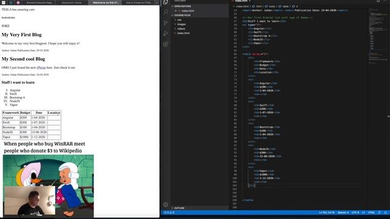390x219 pixels.
Task: Click the 'Location' table header cell
Action: tap(54, 113)
